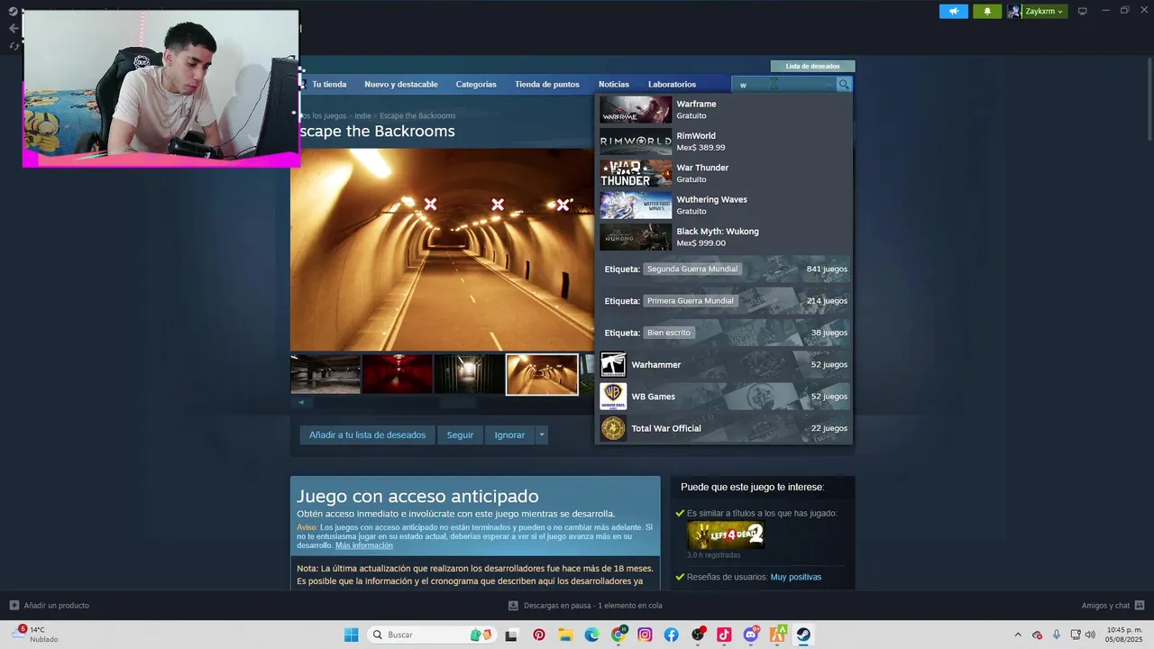Open the Zaykxrm account dropdown
The image size is (1154, 649).
pos(1036,11)
